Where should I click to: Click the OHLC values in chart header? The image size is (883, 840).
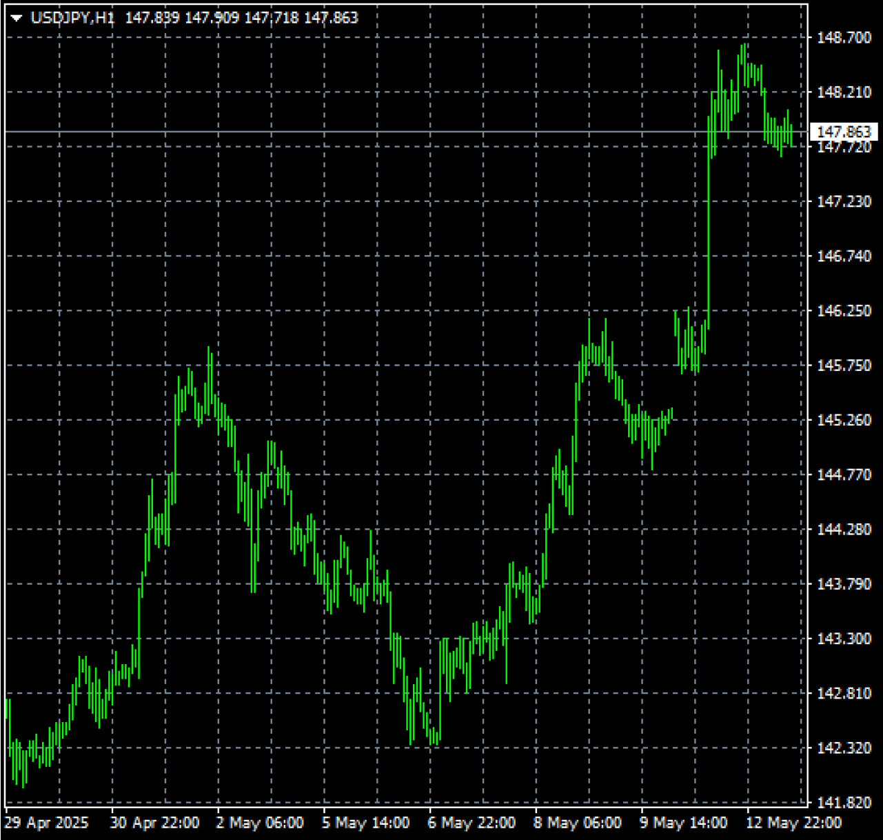[x=241, y=18]
